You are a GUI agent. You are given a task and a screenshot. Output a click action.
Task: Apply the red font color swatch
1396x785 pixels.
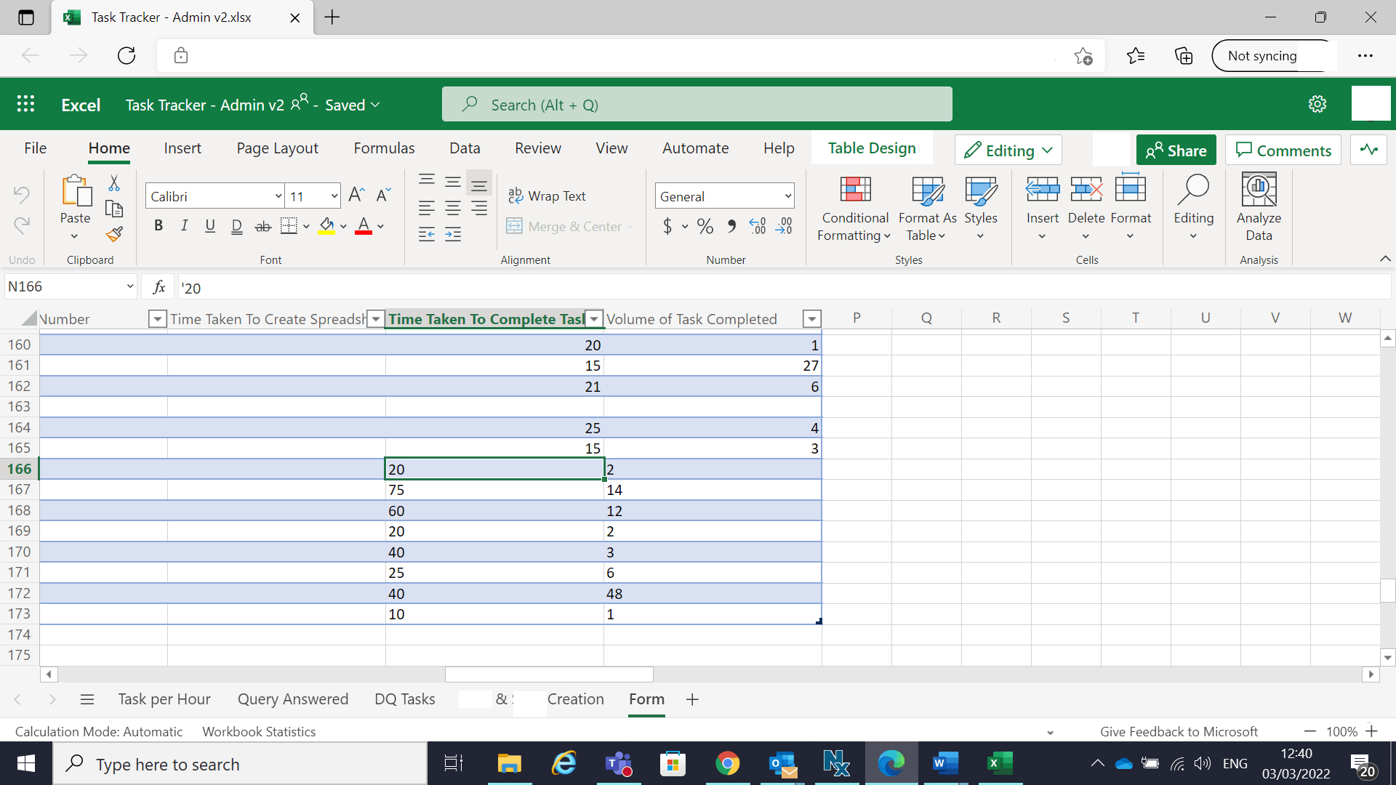tap(364, 226)
